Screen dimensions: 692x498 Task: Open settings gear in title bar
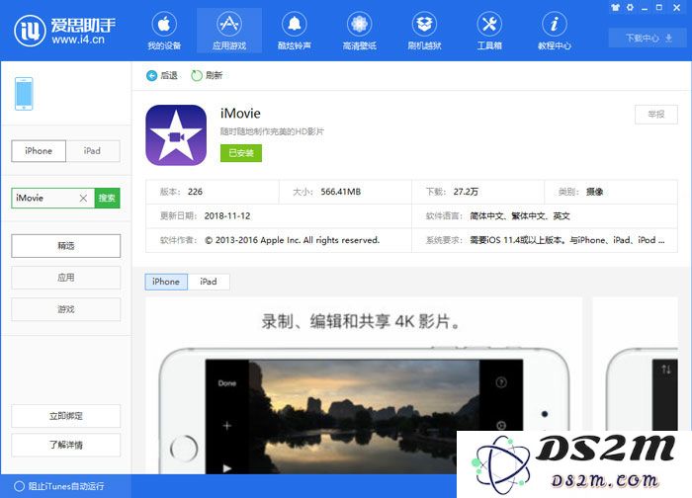(x=631, y=8)
